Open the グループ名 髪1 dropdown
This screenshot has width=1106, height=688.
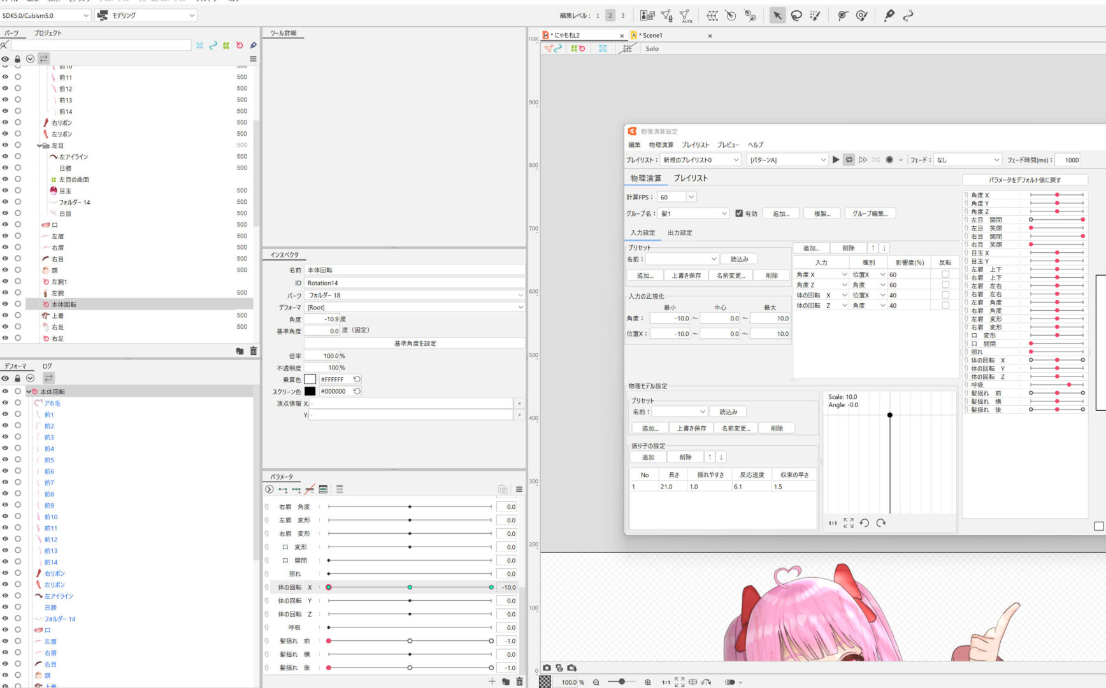coord(694,213)
